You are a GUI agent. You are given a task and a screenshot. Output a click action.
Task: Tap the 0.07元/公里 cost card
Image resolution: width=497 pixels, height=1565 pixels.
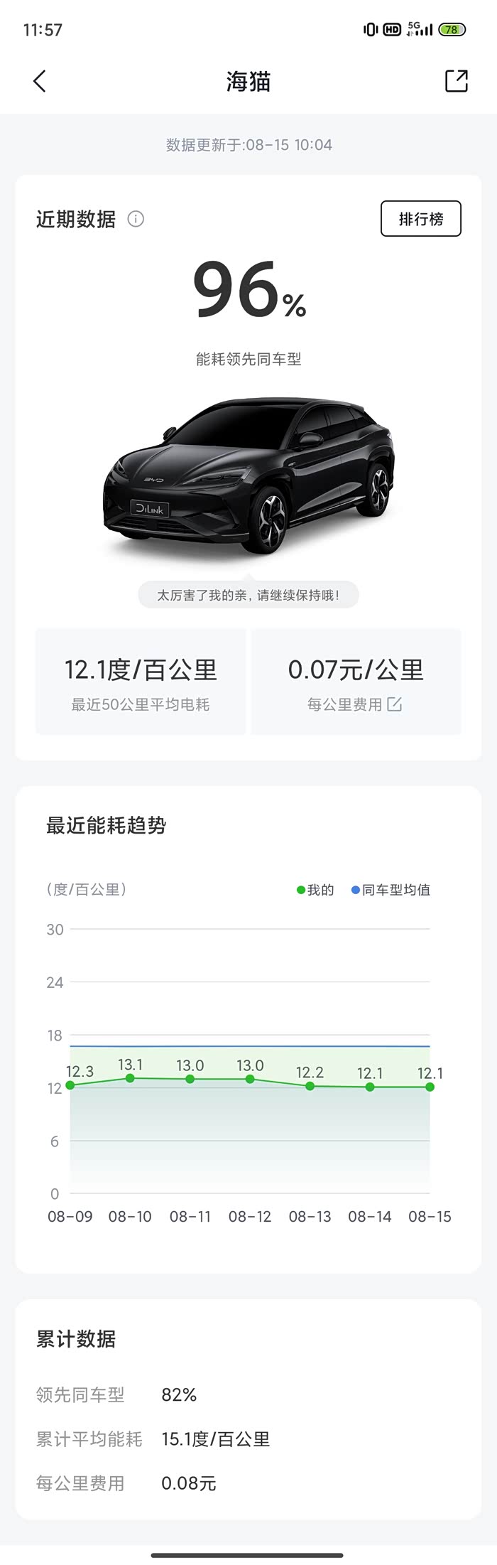(x=356, y=682)
